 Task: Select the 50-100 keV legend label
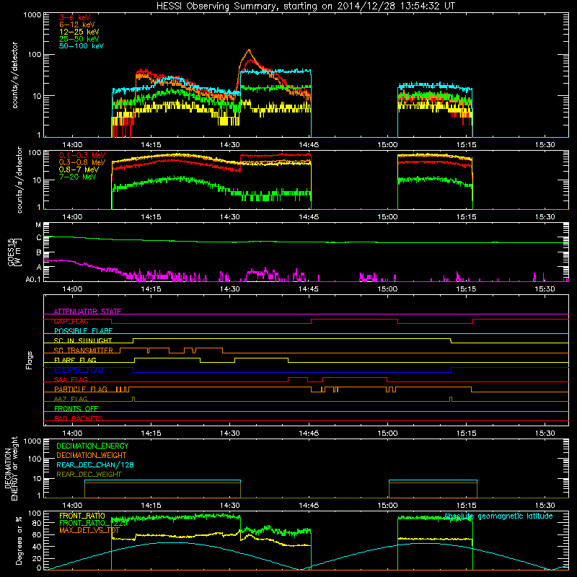[x=82, y=46]
